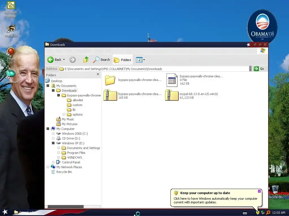
Task: Open the Views icon menu
Action: click(x=139, y=60)
